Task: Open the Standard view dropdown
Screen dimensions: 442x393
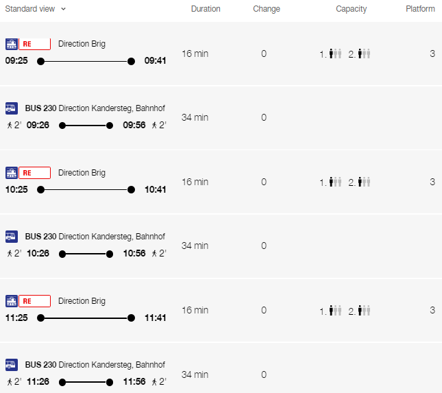Action: click(x=36, y=9)
